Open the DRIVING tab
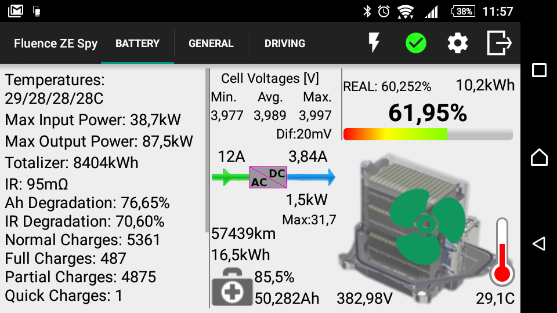This screenshot has height=313, width=557. 284,43
